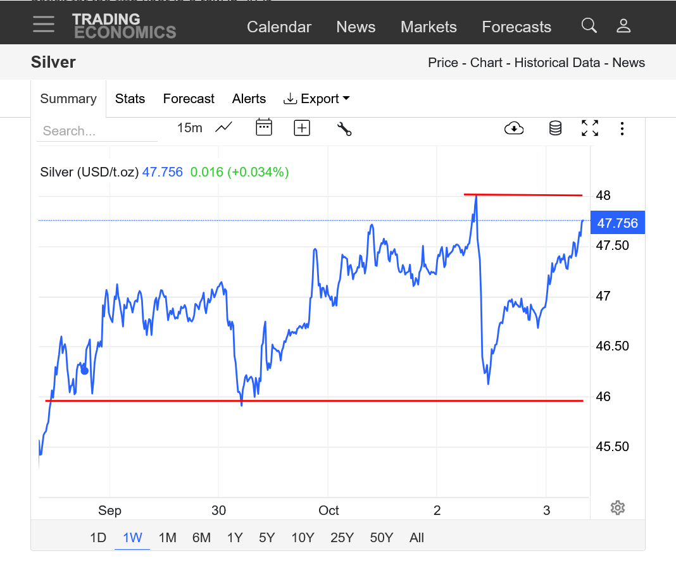The width and height of the screenshot is (676, 570).
Task: Select the 1Y time range
Action: tap(235, 538)
